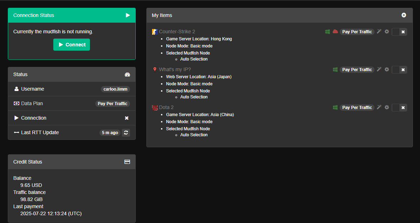420x223 pixels.
Task: Click Pay Per Traffic badge on Counter-Strike 2
Action: click(357, 32)
